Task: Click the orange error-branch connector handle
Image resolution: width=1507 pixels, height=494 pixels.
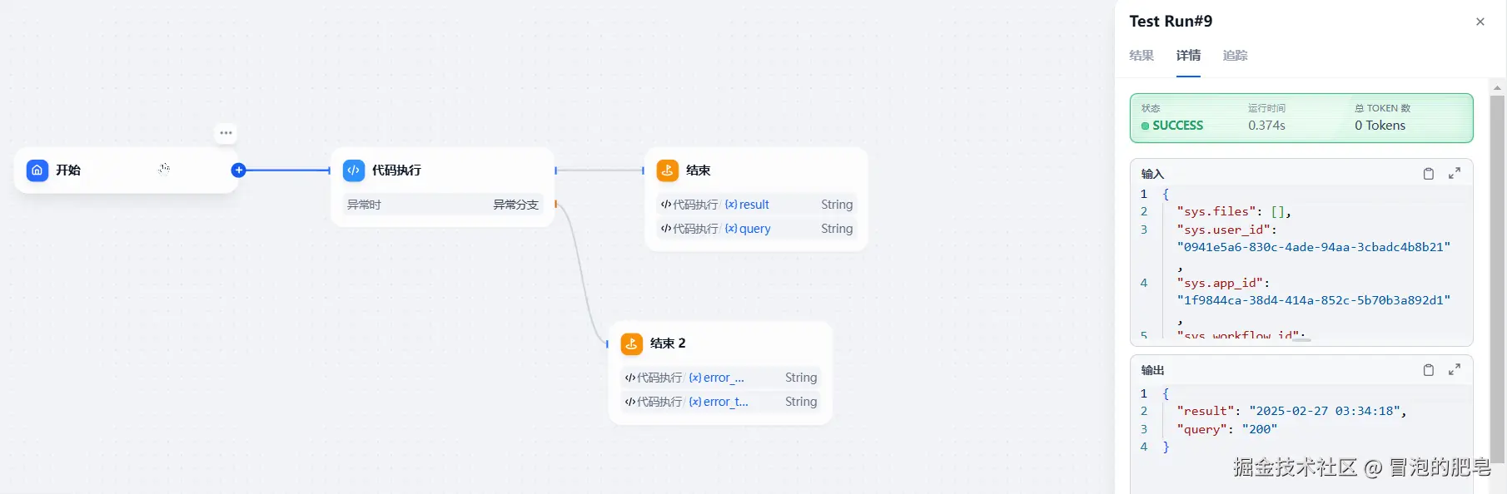Action: (x=556, y=205)
